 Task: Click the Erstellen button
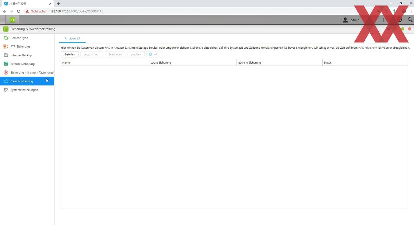(70, 54)
